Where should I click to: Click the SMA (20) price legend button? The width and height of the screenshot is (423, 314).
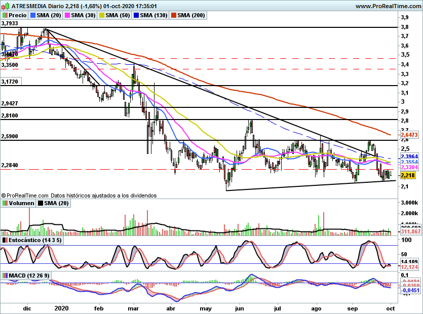(46, 15)
